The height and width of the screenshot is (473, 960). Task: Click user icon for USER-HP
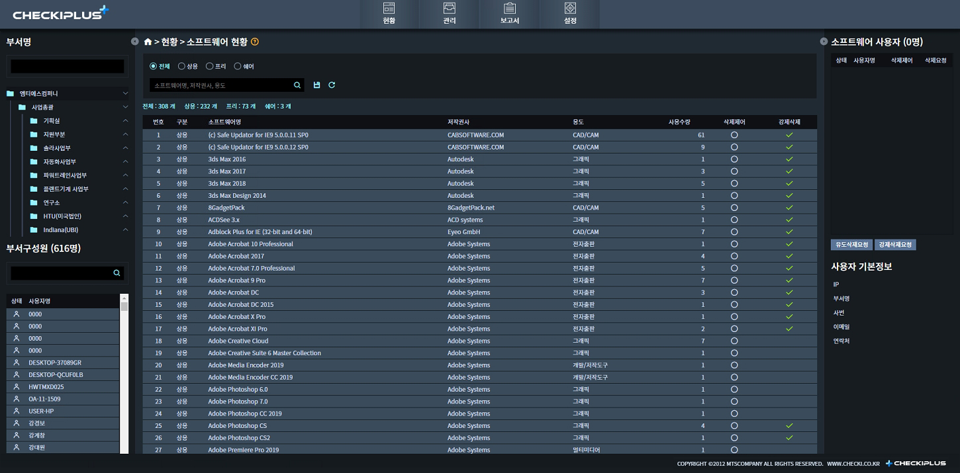(x=17, y=411)
